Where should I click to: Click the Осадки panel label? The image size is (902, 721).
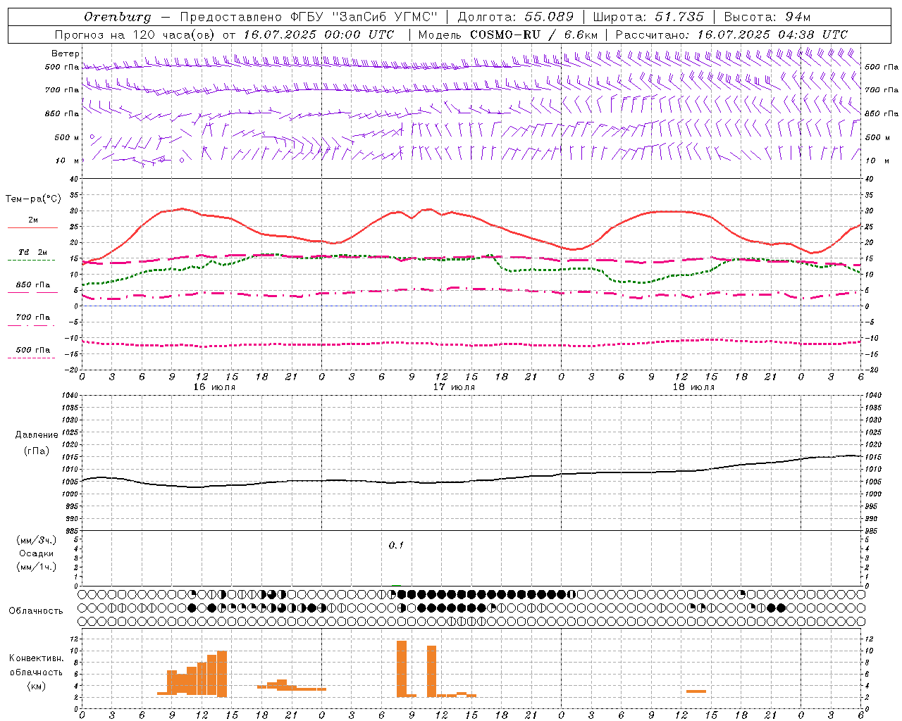coord(37,553)
